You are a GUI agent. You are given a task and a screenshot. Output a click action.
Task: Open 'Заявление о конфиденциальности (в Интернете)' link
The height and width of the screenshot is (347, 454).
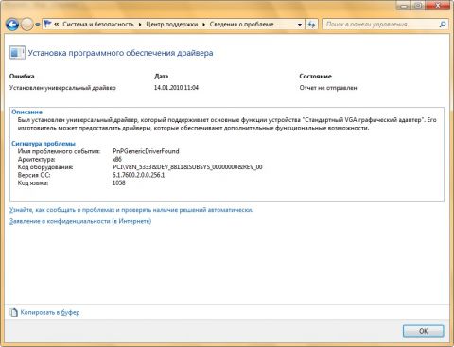(80, 221)
